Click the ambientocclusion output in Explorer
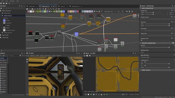Screen dimensions: 175x98 click(x=10, y=30)
